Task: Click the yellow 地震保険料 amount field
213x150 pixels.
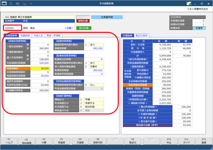Action: (40, 68)
